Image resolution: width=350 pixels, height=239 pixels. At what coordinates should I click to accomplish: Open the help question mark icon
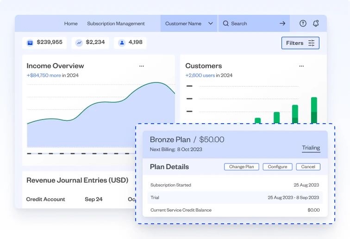coord(303,23)
